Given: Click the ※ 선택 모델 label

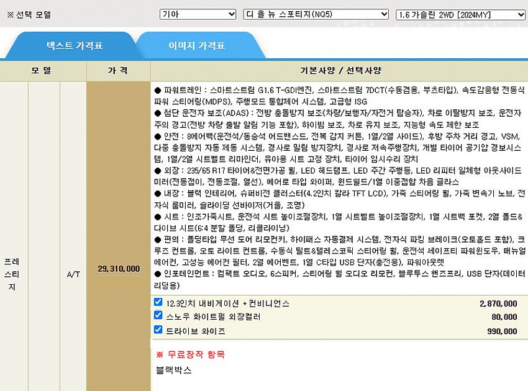Looking at the screenshot, I should pos(29,14).
